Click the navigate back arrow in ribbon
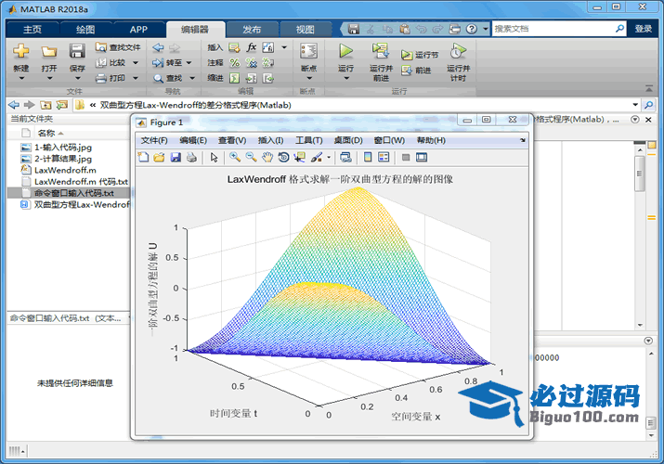 pyautogui.click(x=158, y=47)
